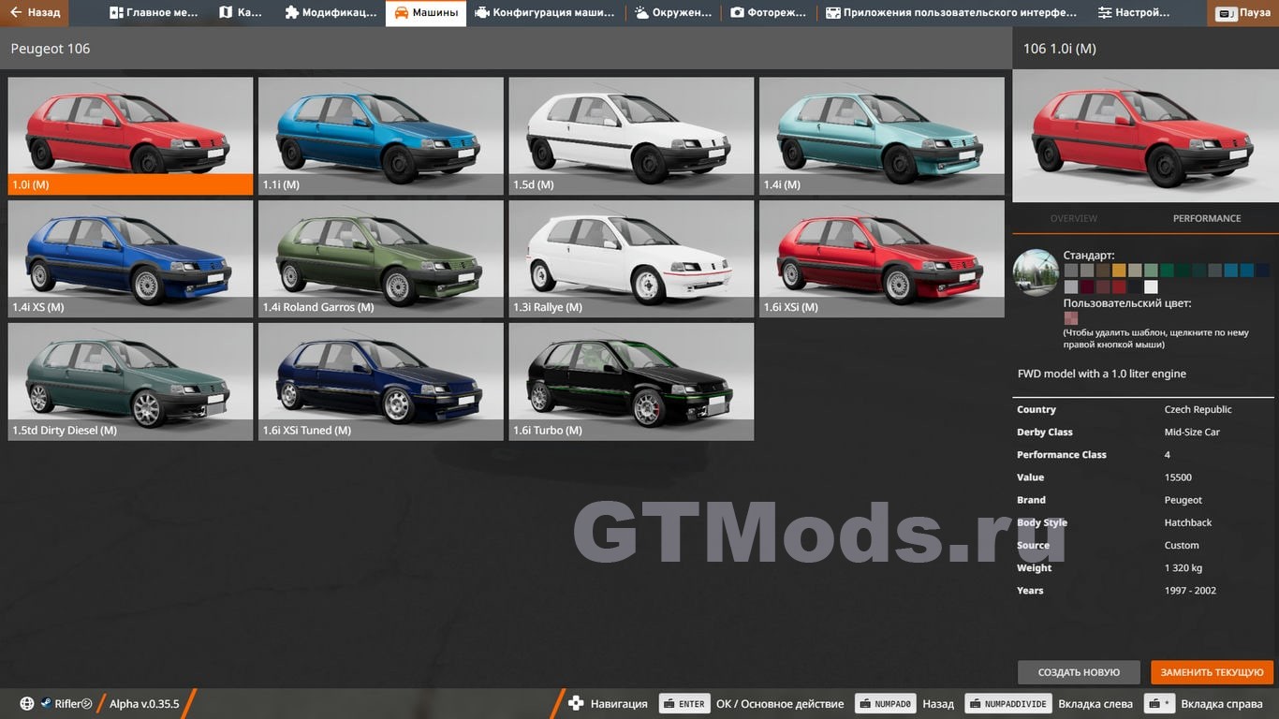Image resolution: width=1279 pixels, height=719 pixels.
Task: Click the map icon tab
Action: (226, 13)
